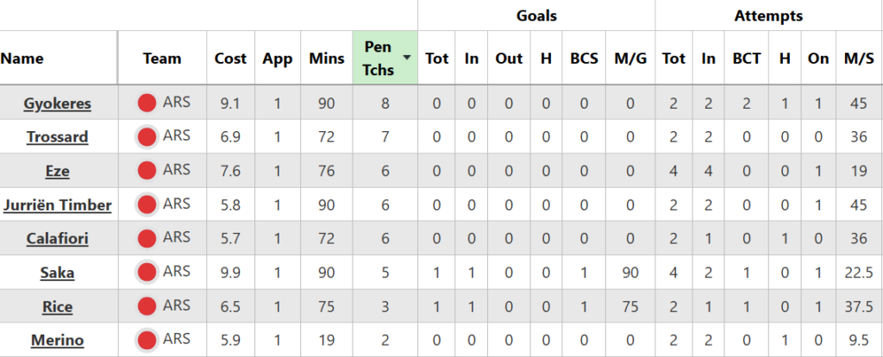The height and width of the screenshot is (357, 883).
Task: Open the Merino player link
Action: point(58,340)
